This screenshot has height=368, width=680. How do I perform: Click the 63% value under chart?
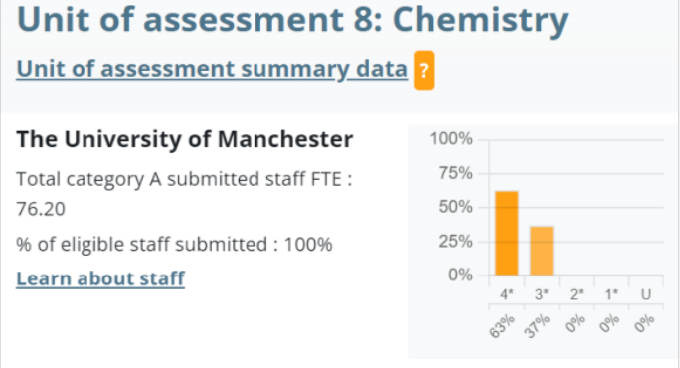click(x=502, y=326)
